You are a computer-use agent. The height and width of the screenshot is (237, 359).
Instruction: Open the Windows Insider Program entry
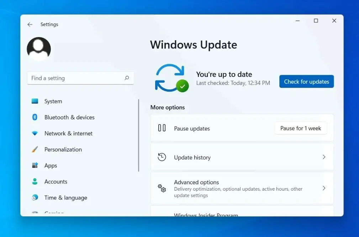pyautogui.click(x=206, y=214)
